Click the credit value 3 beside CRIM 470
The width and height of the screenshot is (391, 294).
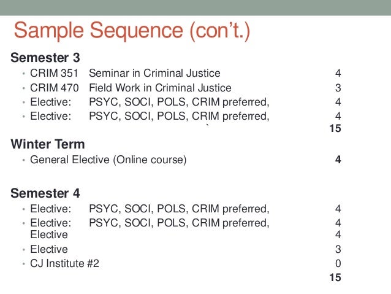(338, 88)
